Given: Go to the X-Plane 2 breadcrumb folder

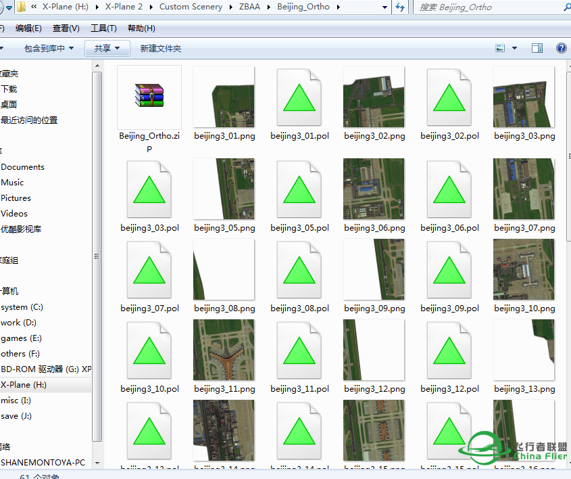Looking at the screenshot, I should point(124,7).
